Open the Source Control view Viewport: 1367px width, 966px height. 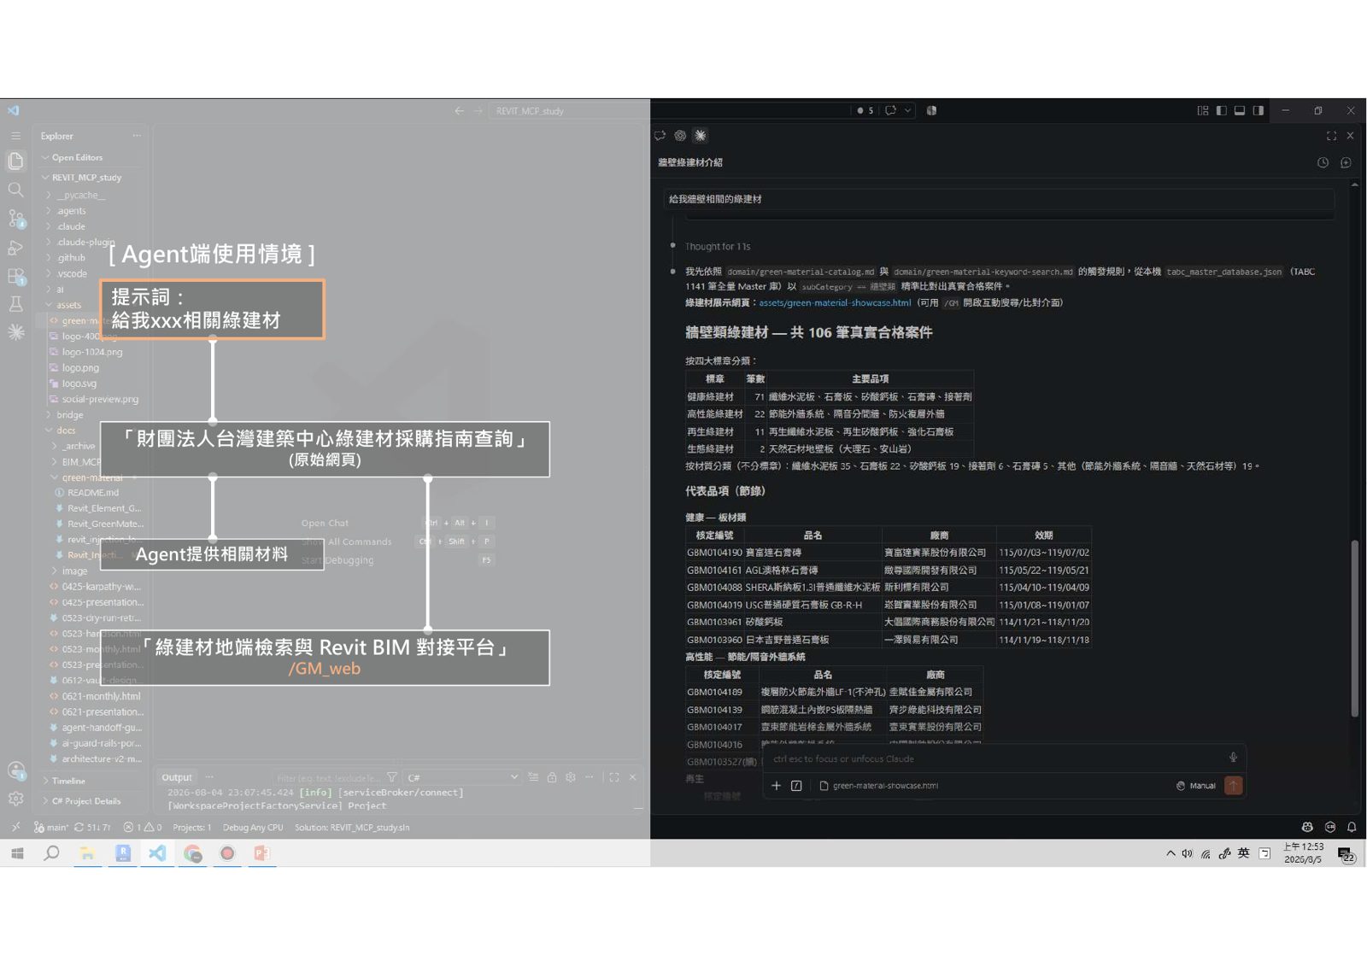pyautogui.click(x=15, y=219)
